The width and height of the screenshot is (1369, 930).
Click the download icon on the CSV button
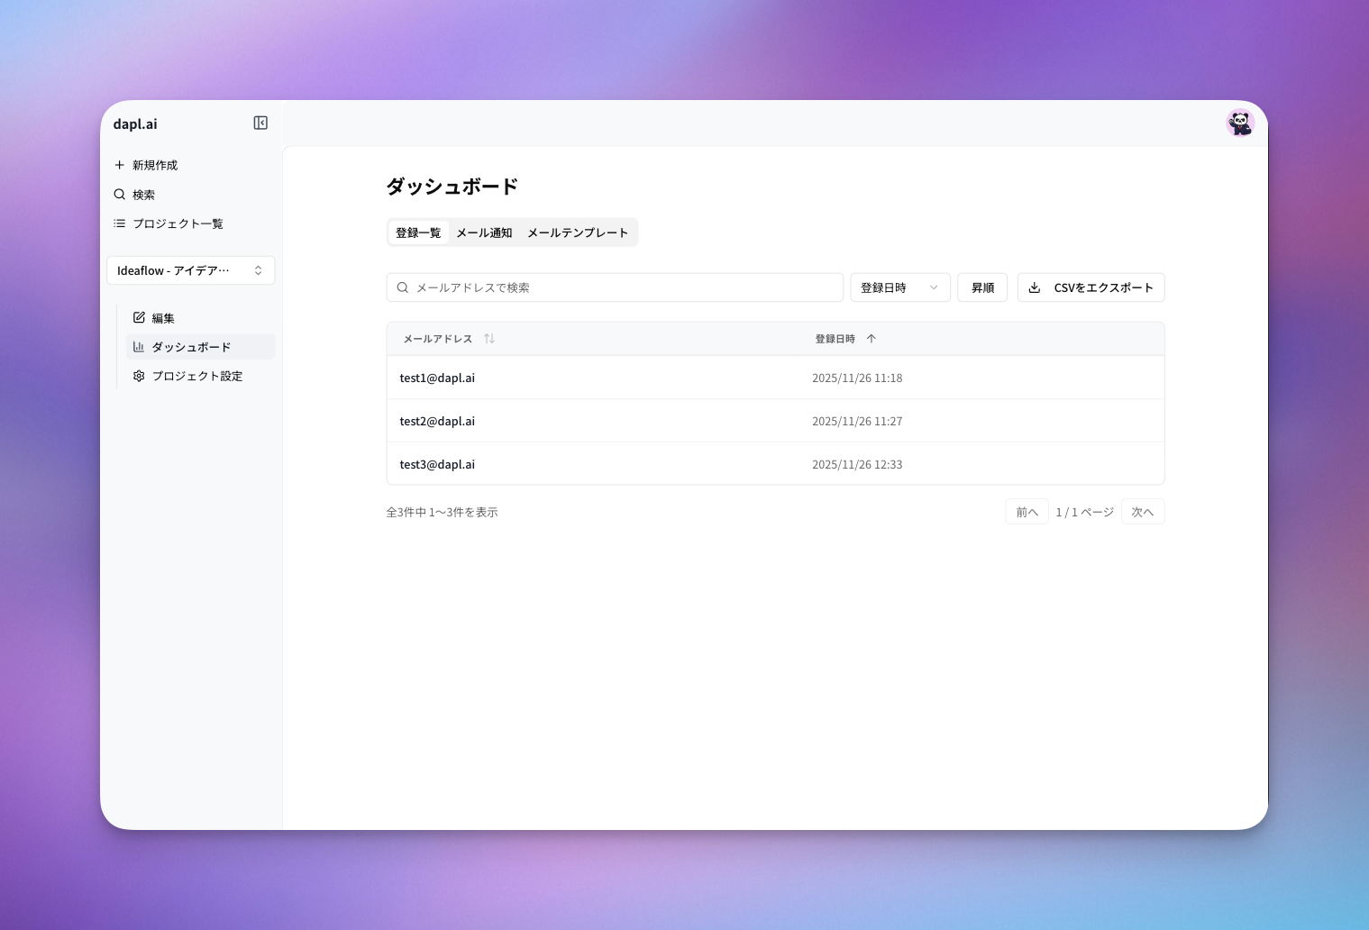pyautogui.click(x=1033, y=287)
